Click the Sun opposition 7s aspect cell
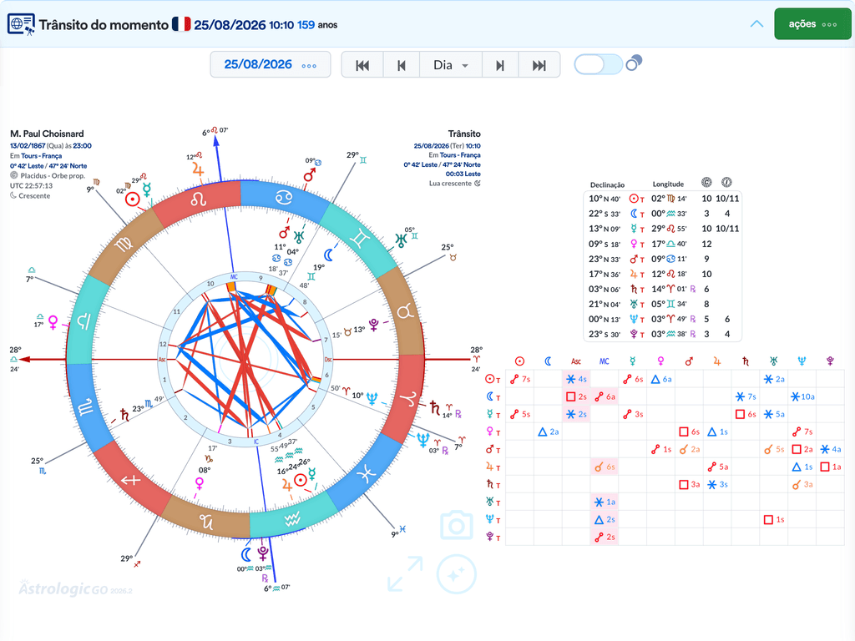The width and height of the screenshot is (855, 641). pos(520,380)
